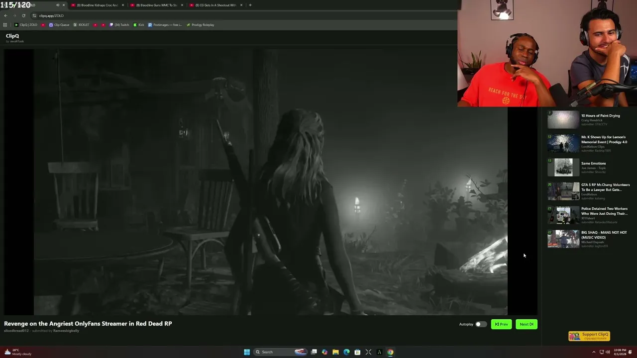Switch to Google Chrome on the taskbar
637x358 pixels.
[390, 352]
